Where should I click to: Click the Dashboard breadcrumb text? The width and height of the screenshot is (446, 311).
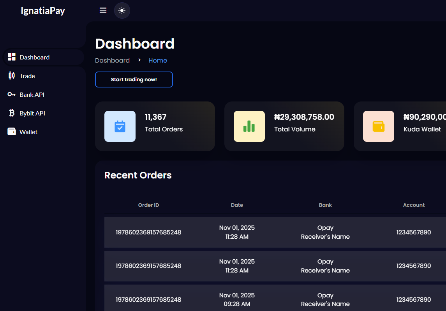pos(112,60)
